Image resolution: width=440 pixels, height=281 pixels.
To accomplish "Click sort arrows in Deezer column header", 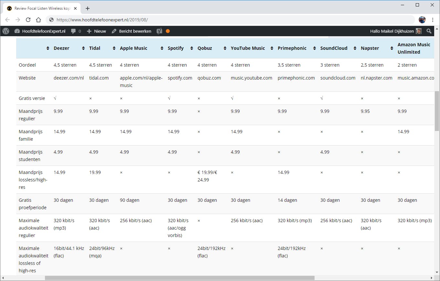I will pos(84,48).
